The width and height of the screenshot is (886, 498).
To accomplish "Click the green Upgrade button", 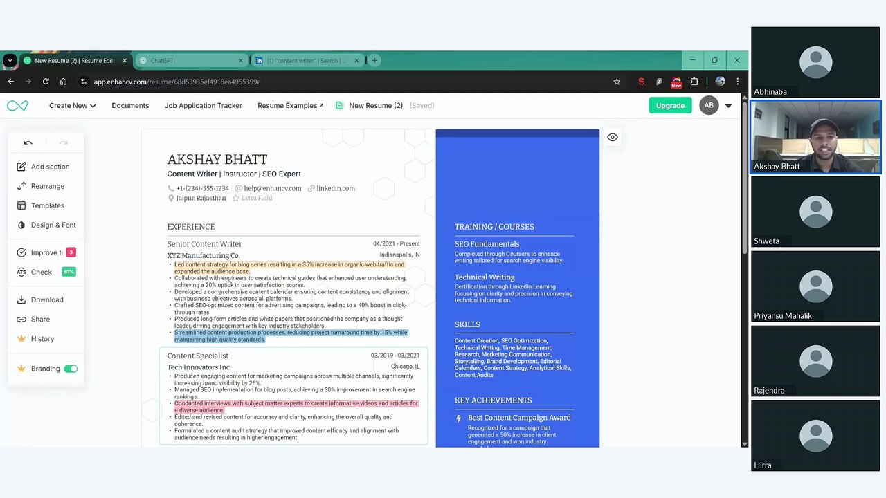I will click(670, 105).
